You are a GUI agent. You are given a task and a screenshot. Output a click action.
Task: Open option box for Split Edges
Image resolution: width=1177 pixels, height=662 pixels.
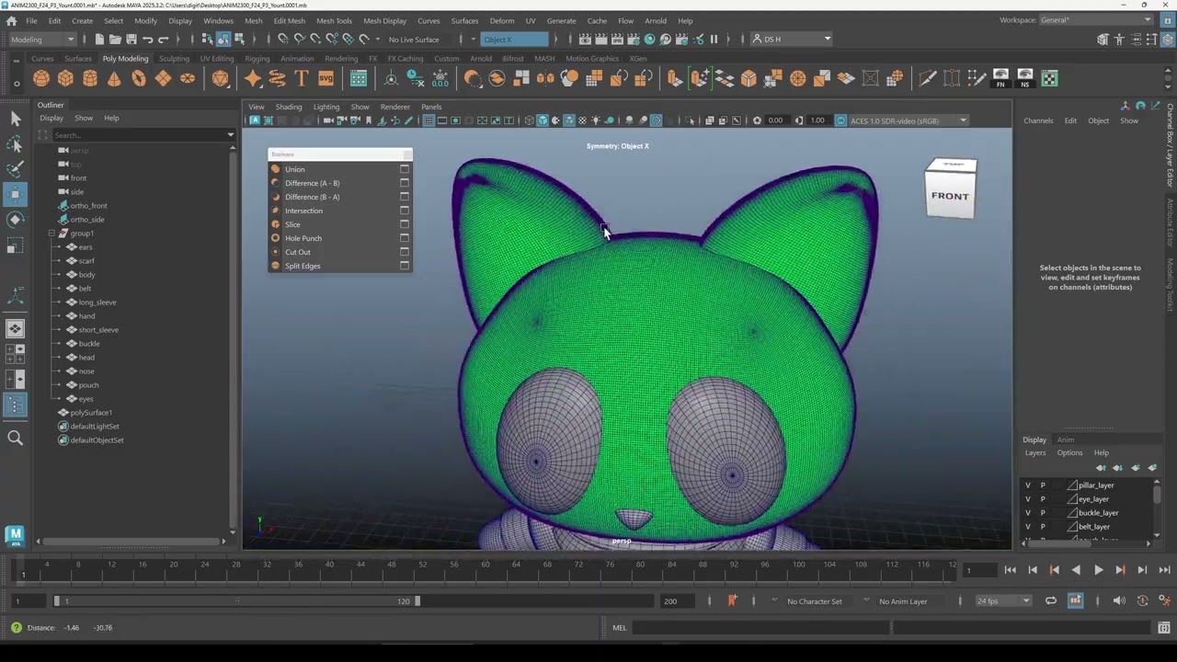coord(405,266)
